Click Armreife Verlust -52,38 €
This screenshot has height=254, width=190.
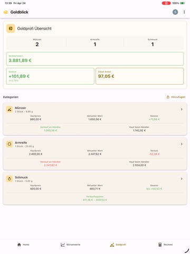point(154,152)
